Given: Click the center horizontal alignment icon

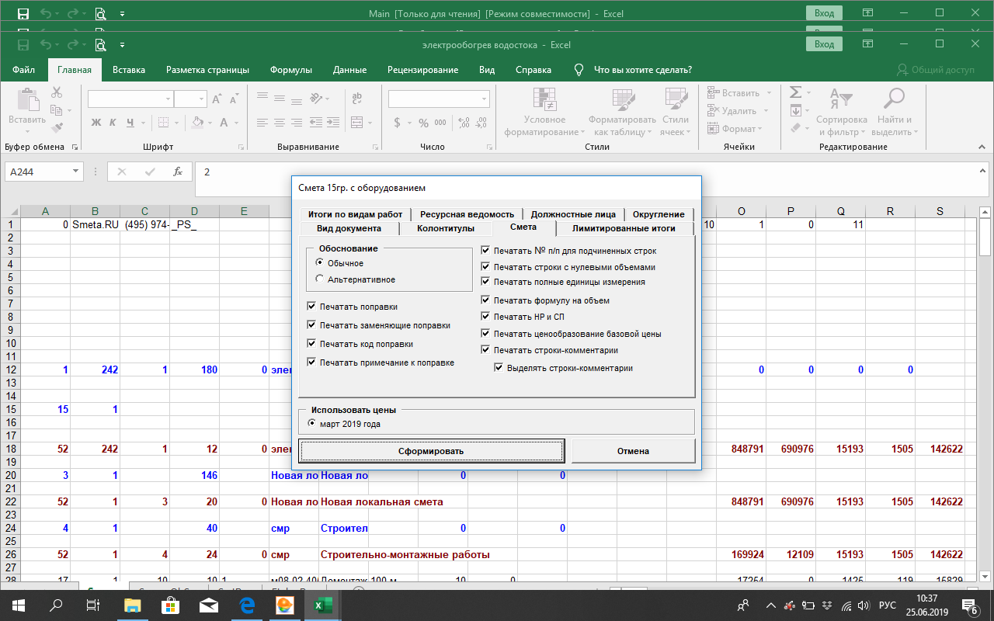Looking at the screenshot, I should pyautogui.click(x=279, y=122).
